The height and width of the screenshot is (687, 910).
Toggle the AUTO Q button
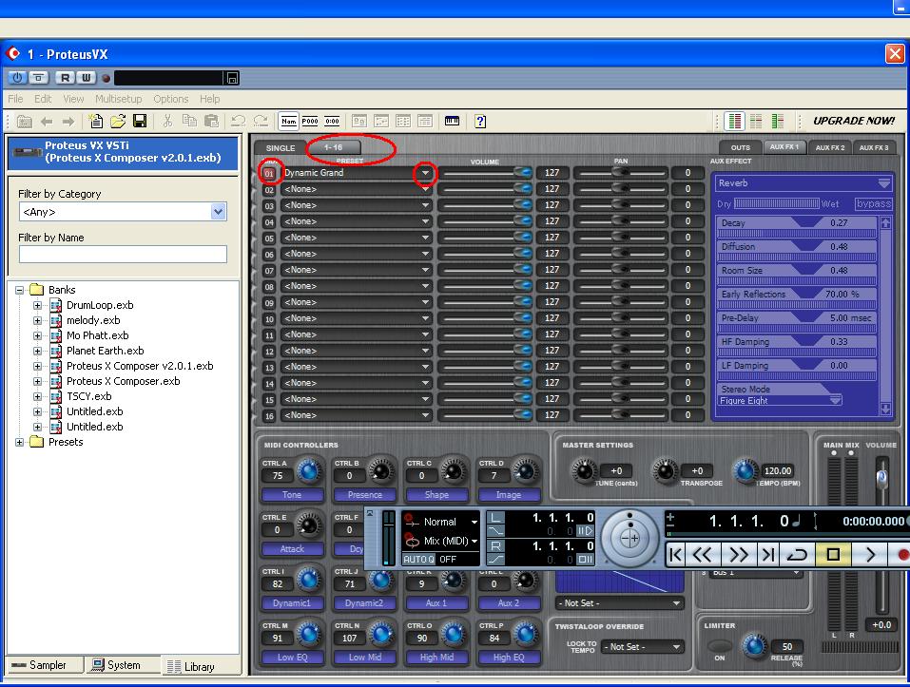pyautogui.click(x=418, y=559)
